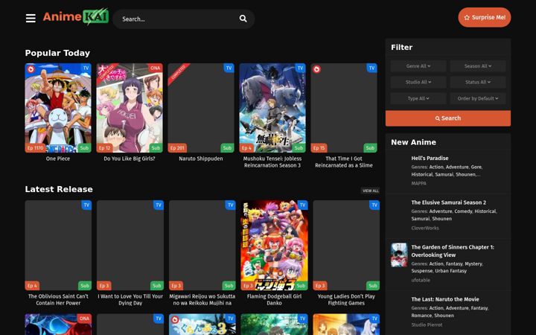
Task: Click the Sub badge on Mushoku Tensei poster
Action: coord(299,148)
